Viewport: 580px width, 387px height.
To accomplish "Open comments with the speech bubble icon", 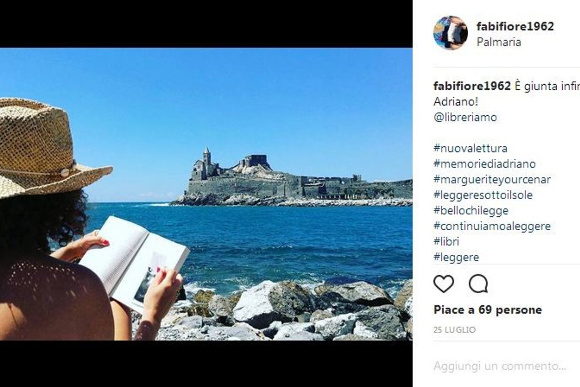I will point(478,284).
